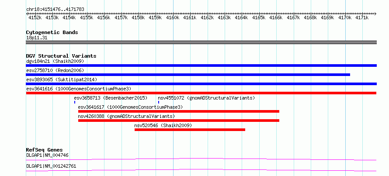This screenshot has width=389, height=176.
Task: Click the 'DGV Structural Variants' track heading
Action: 61,56
